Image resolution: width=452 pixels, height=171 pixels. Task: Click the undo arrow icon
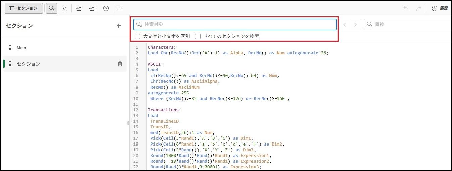pos(406,8)
